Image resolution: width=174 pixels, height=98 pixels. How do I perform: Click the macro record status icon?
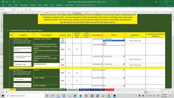tap(7, 92)
